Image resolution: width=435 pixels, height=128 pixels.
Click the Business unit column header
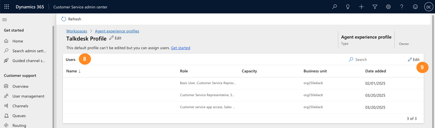point(315,71)
